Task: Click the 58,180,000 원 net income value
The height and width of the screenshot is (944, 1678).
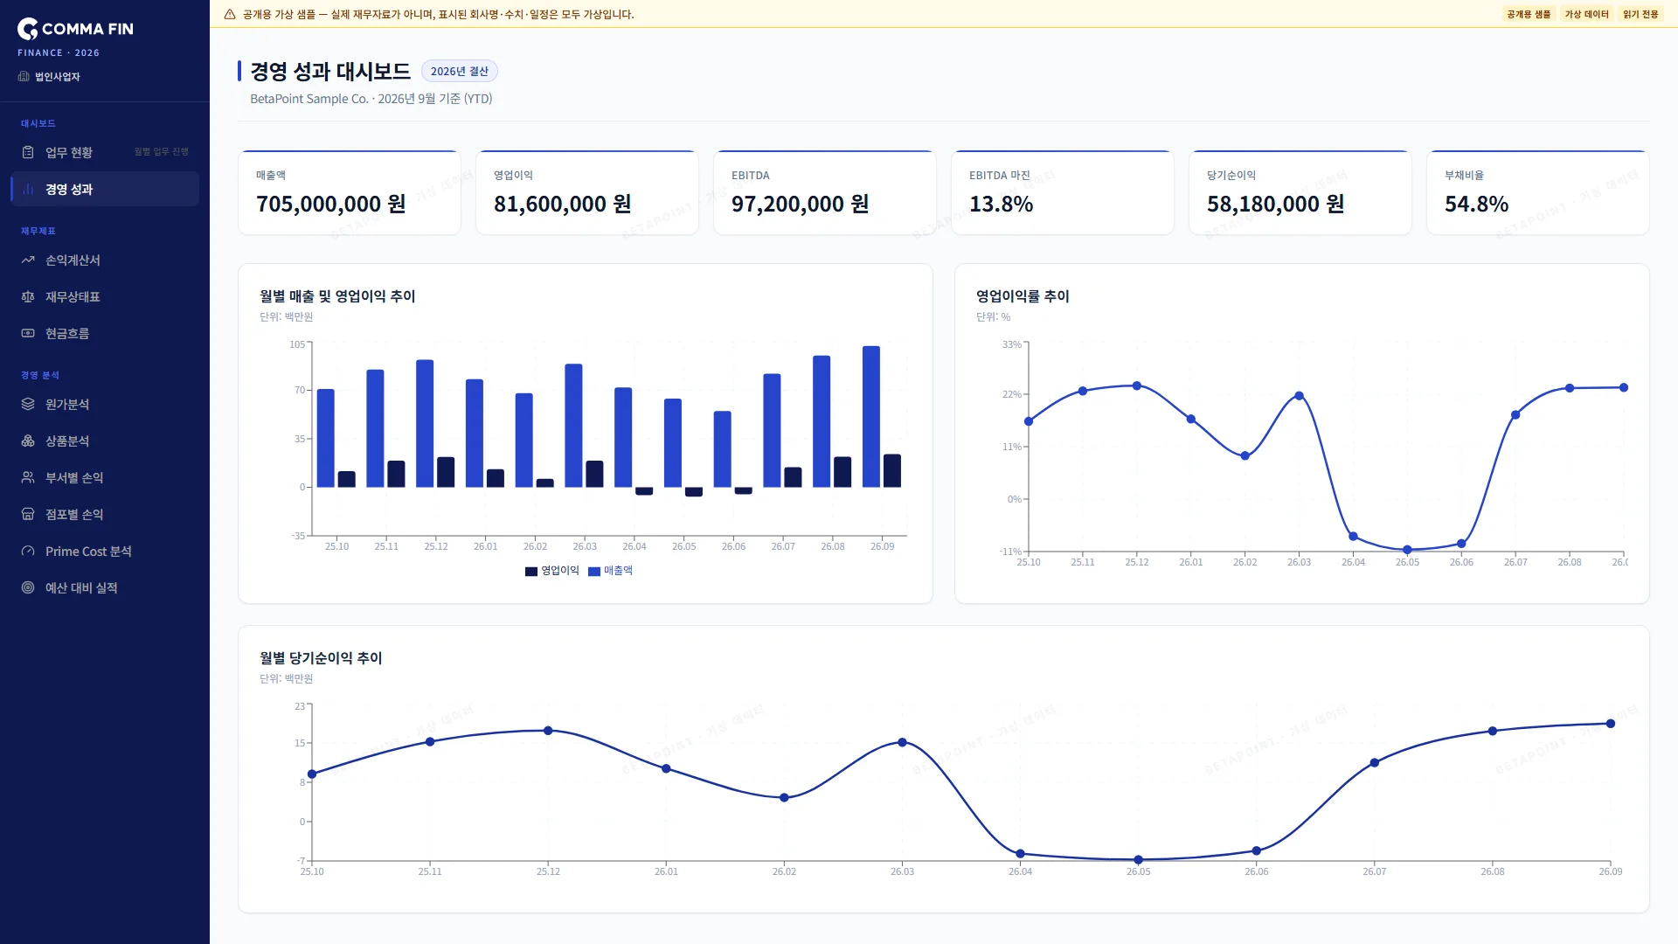Action: [x=1276, y=204]
